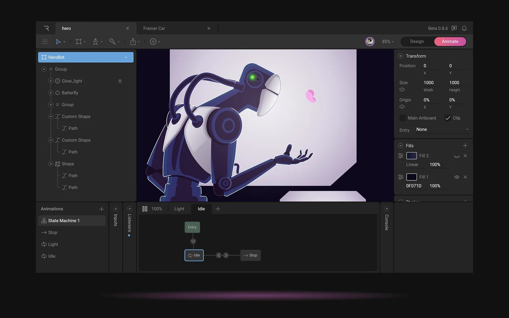Screen dimensions: 509x318
Task: Add a new animation with plus
Action: [x=101, y=209]
